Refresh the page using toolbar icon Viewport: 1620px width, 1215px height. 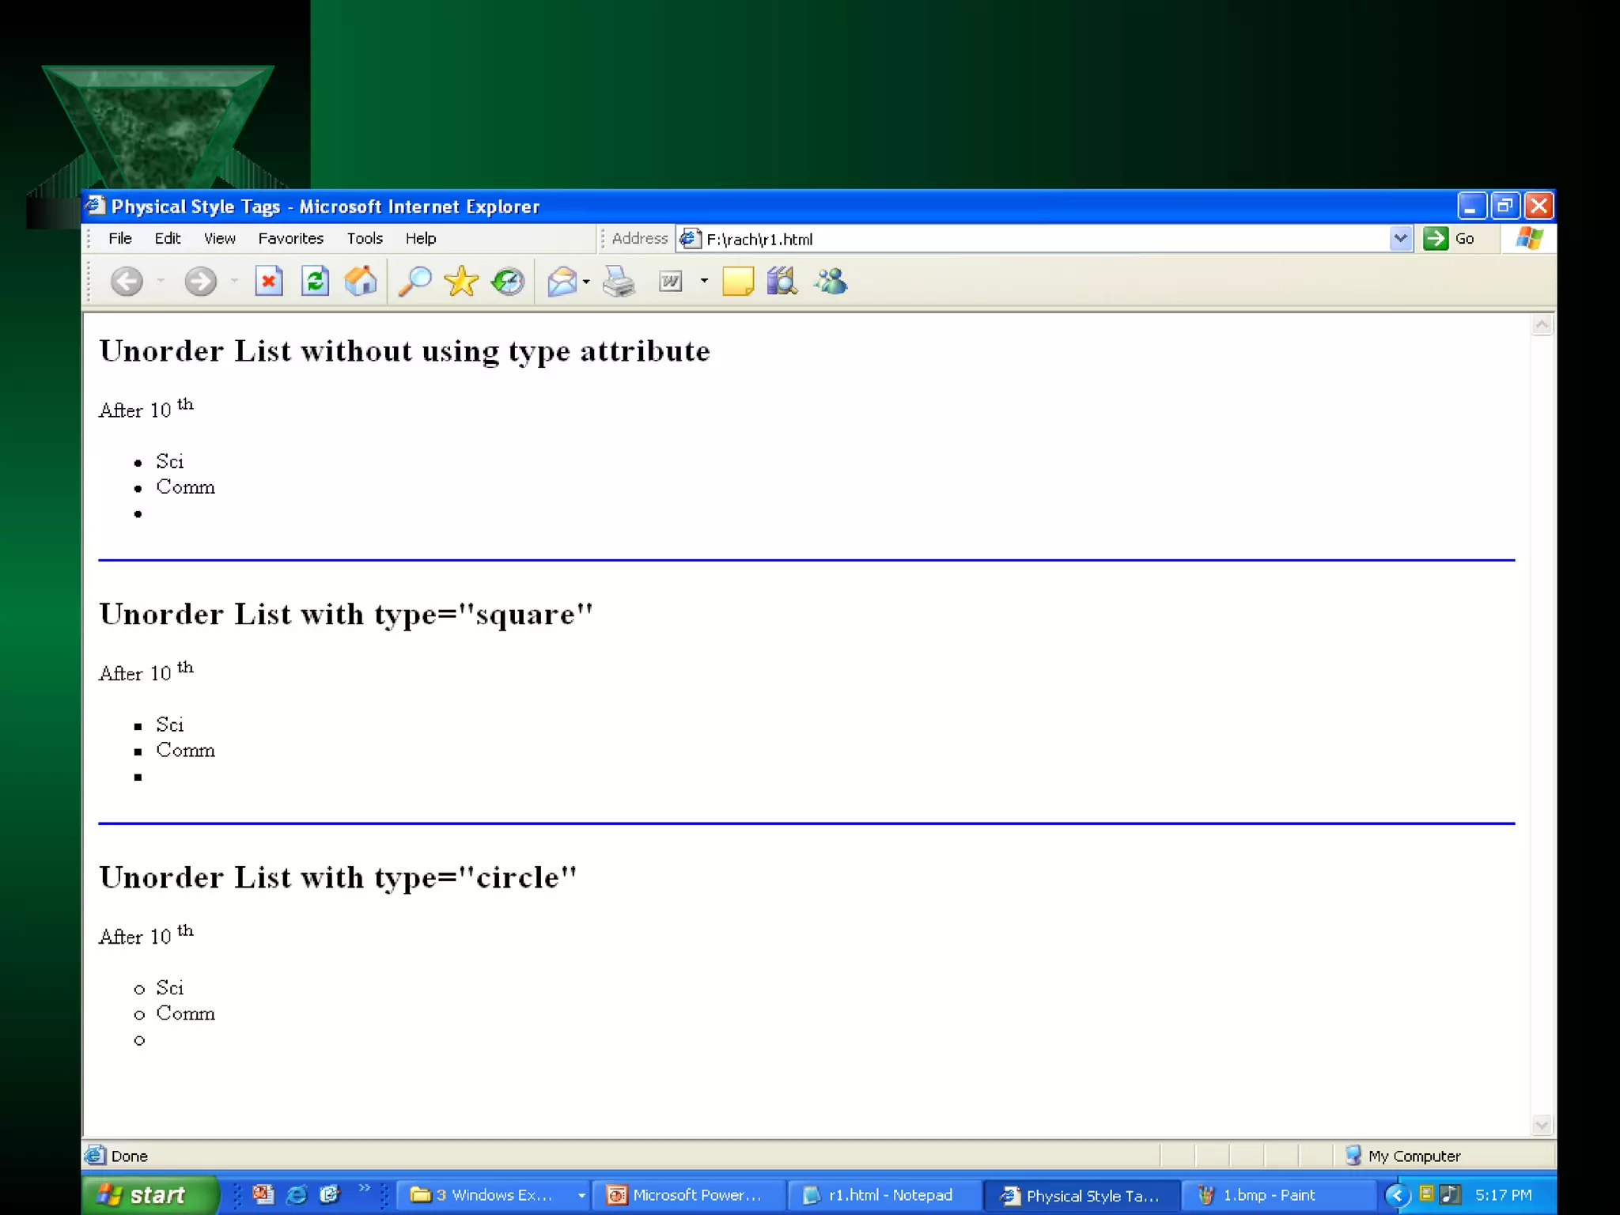(315, 282)
